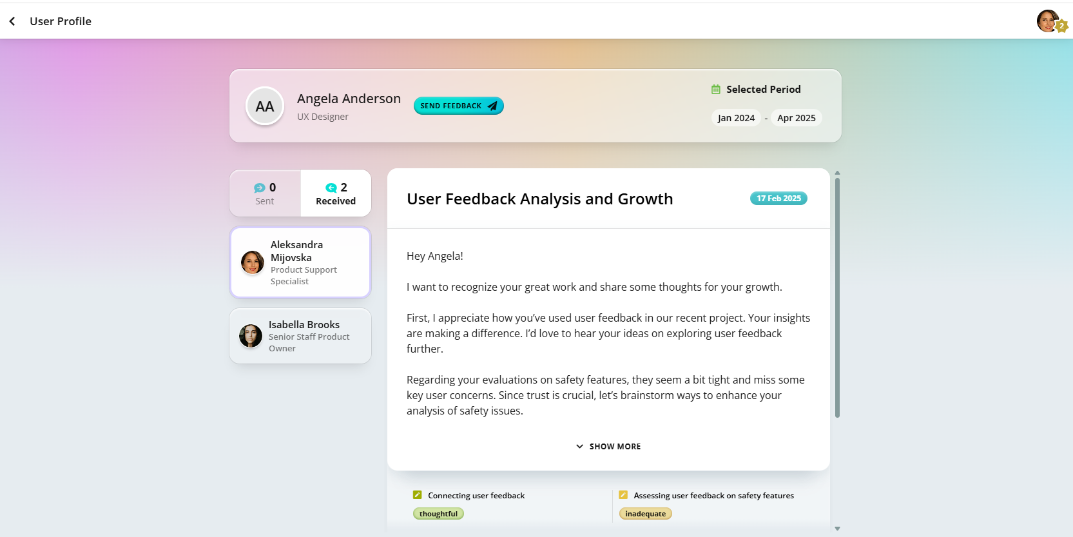Expand feedback with SHOW MORE
1073x537 pixels.
608,446
